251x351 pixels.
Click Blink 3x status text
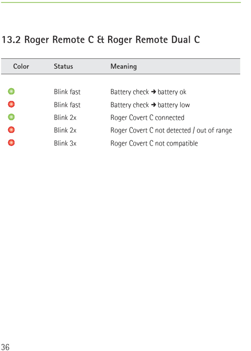65,143
